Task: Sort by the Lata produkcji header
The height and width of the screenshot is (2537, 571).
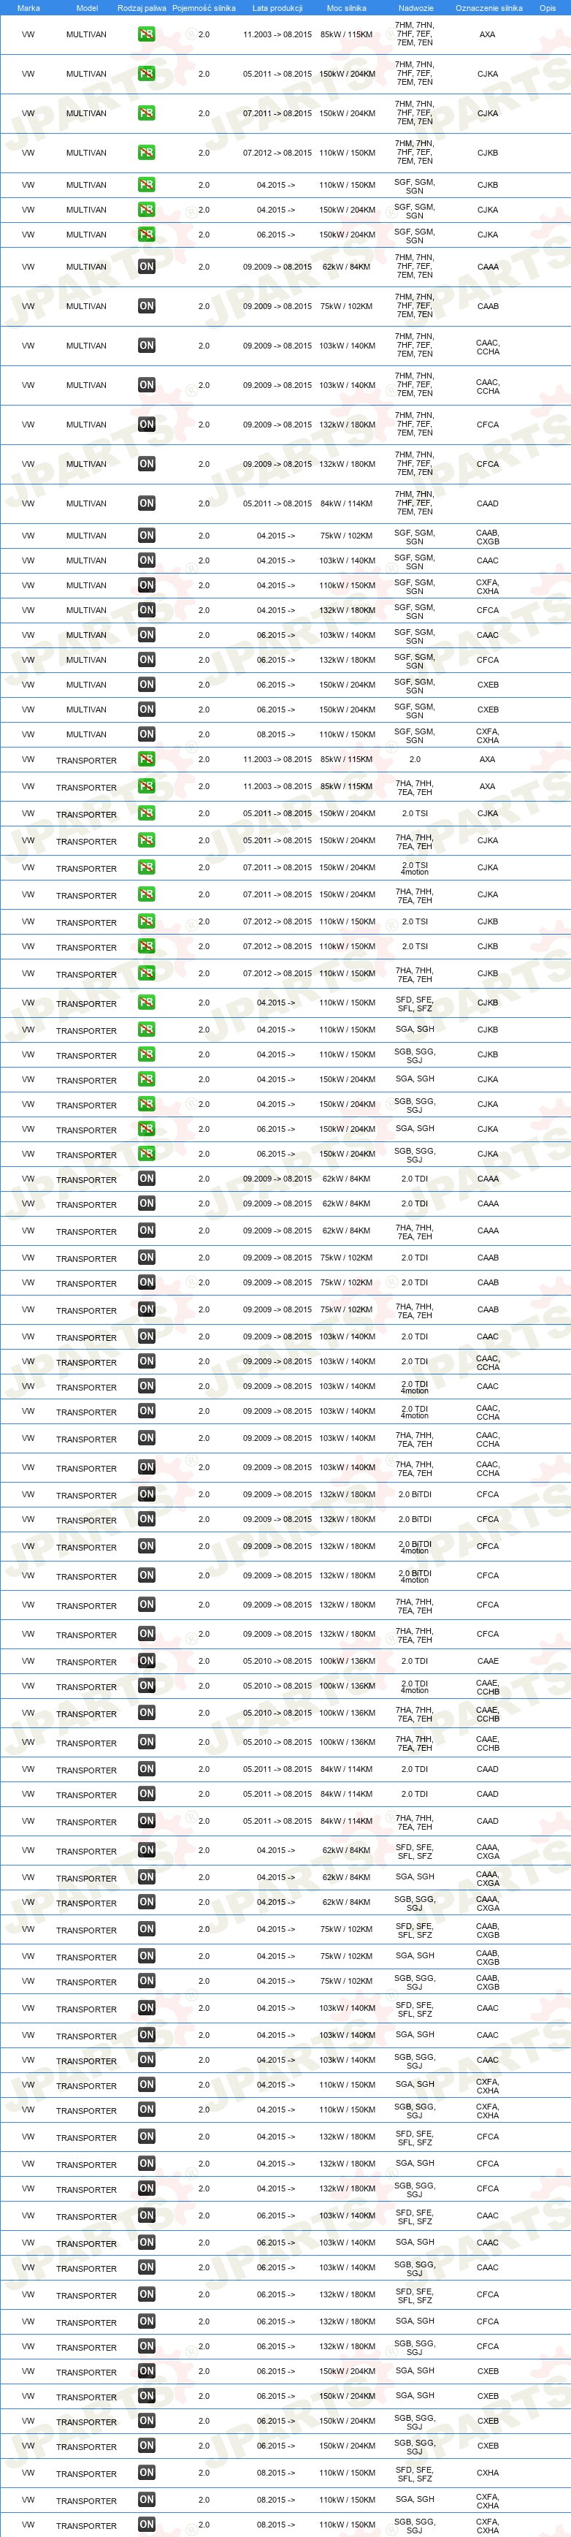Action: tap(277, 8)
